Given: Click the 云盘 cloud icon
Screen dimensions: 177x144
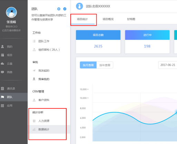Looking at the screenshot, I should click(2, 64).
